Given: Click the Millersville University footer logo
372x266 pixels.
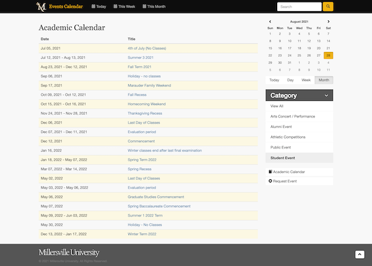Looking at the screenshot, I should [x=69, y=252].
